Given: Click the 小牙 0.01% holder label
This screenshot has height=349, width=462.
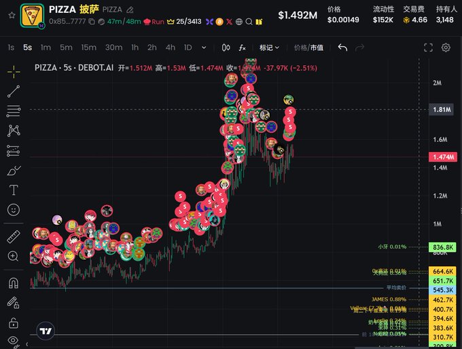Looking at the screenshot, I should coord(392,246).
